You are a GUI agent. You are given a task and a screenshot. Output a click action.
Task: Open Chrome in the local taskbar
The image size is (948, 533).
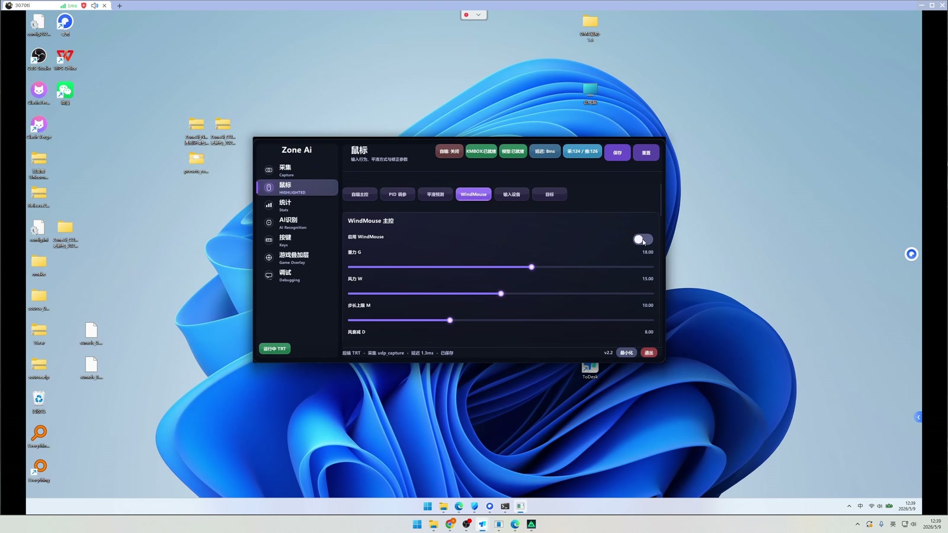click(x=450, y=524)
